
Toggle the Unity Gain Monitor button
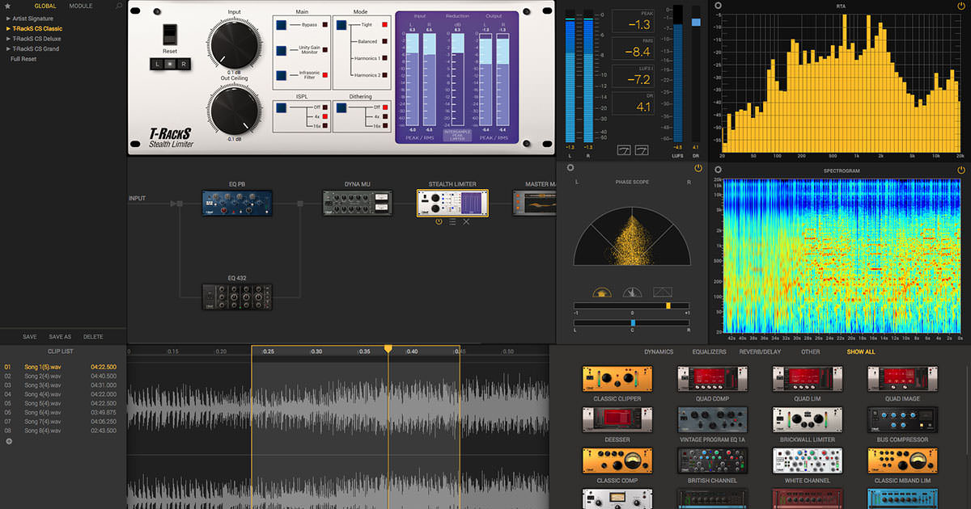pos(281,50)
